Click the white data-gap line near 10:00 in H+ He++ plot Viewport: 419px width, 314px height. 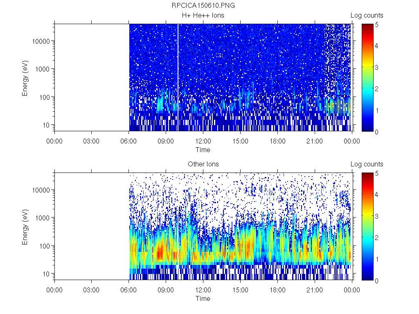(178, 77)
